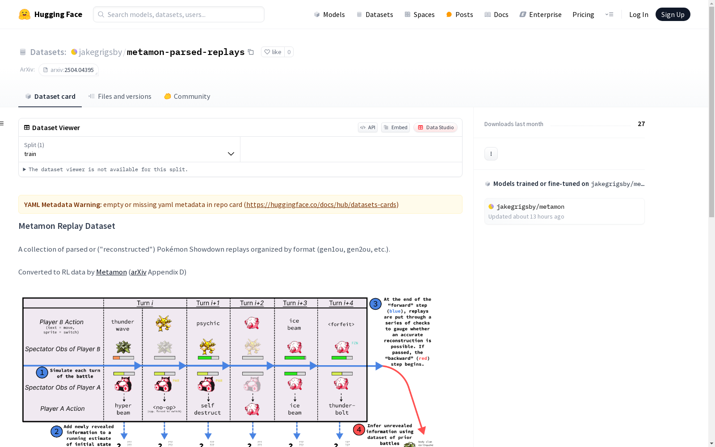Open the Datasets page from navigation

[x=374, y=14]
